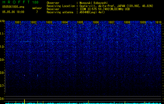Click the HROFFT 1.0.0 title text
164x104 pixels.
[21, 2]
